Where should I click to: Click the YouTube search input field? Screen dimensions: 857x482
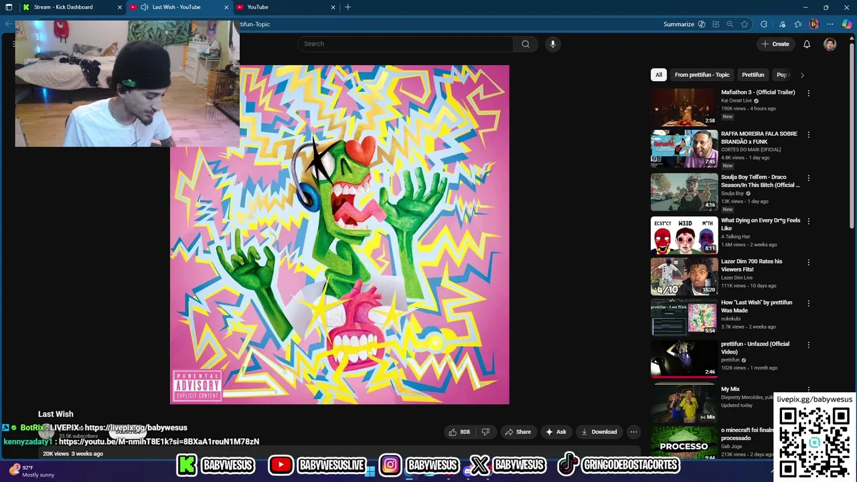(405, 44)
